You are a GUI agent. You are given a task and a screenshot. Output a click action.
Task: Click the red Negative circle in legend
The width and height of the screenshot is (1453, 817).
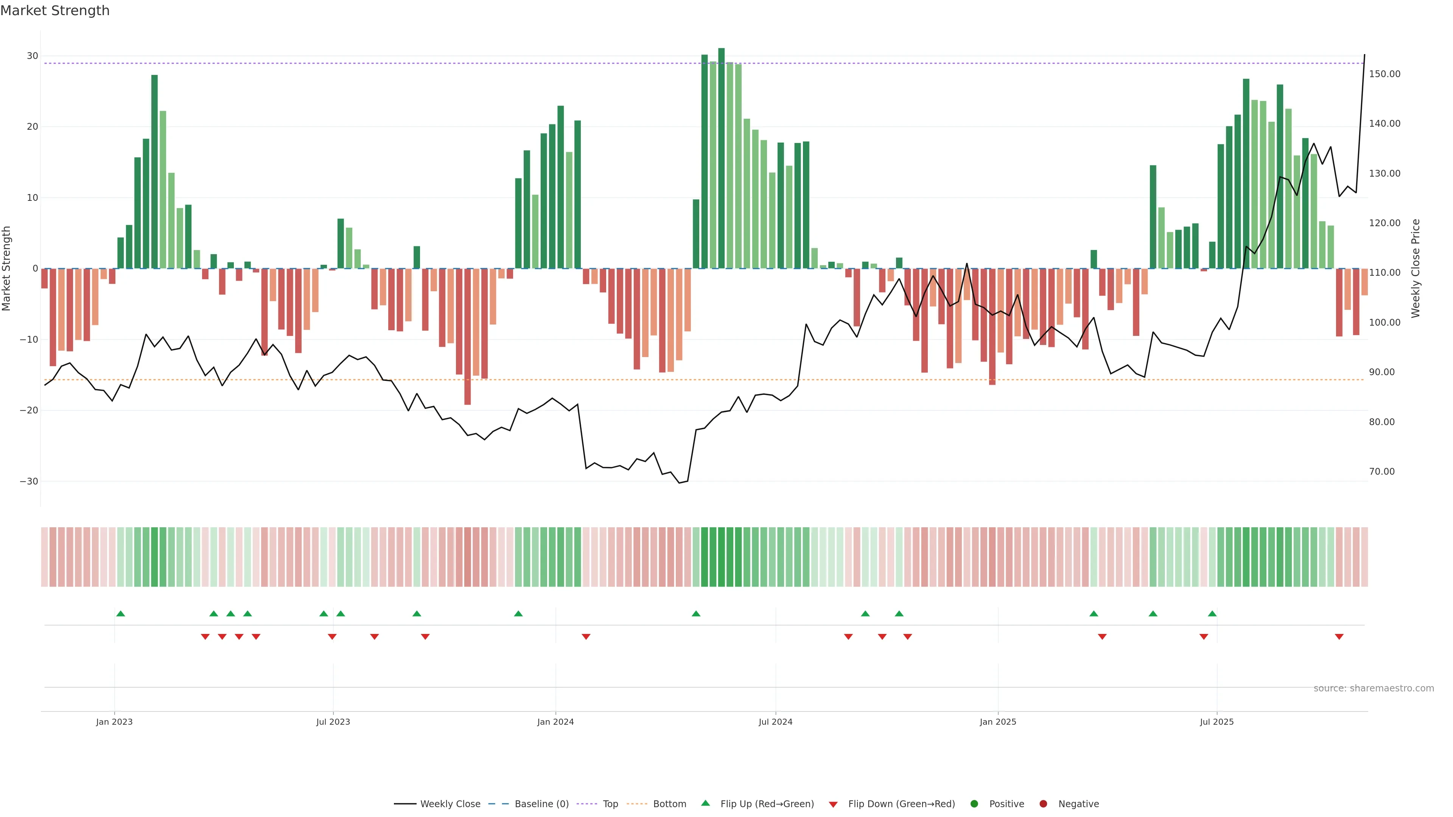(1043, 803)
